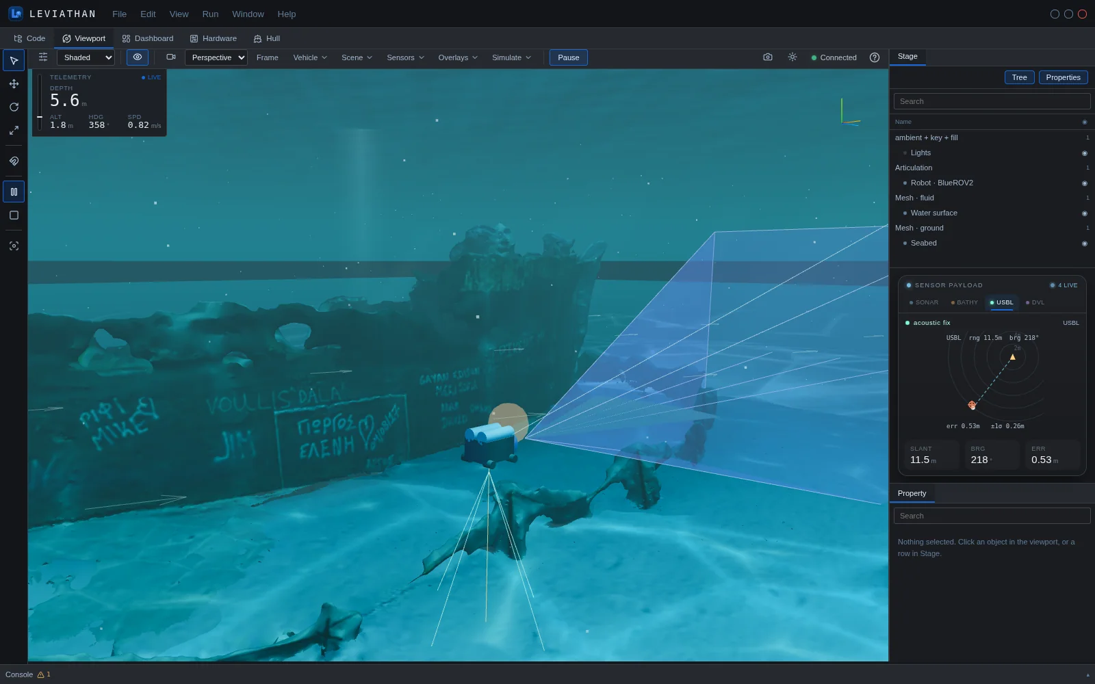The width and height of the screenshot is (1095, 684).
Task: Toggle visibility of the Lights row
Action: 1085,153
